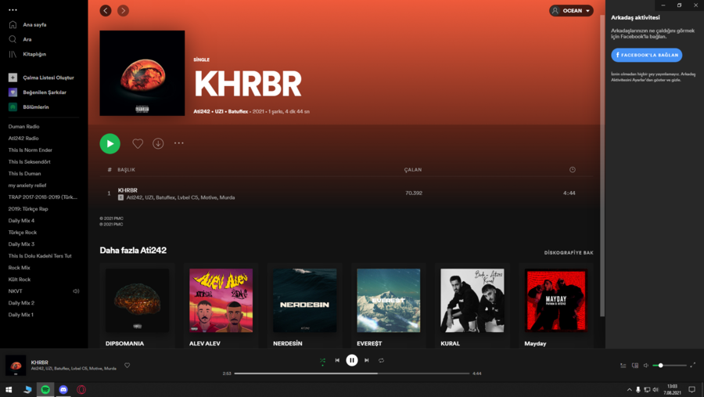This screenshot has height=397, width=704.
Task: Open artist Ati242 link in header
Action: (202, 111)
